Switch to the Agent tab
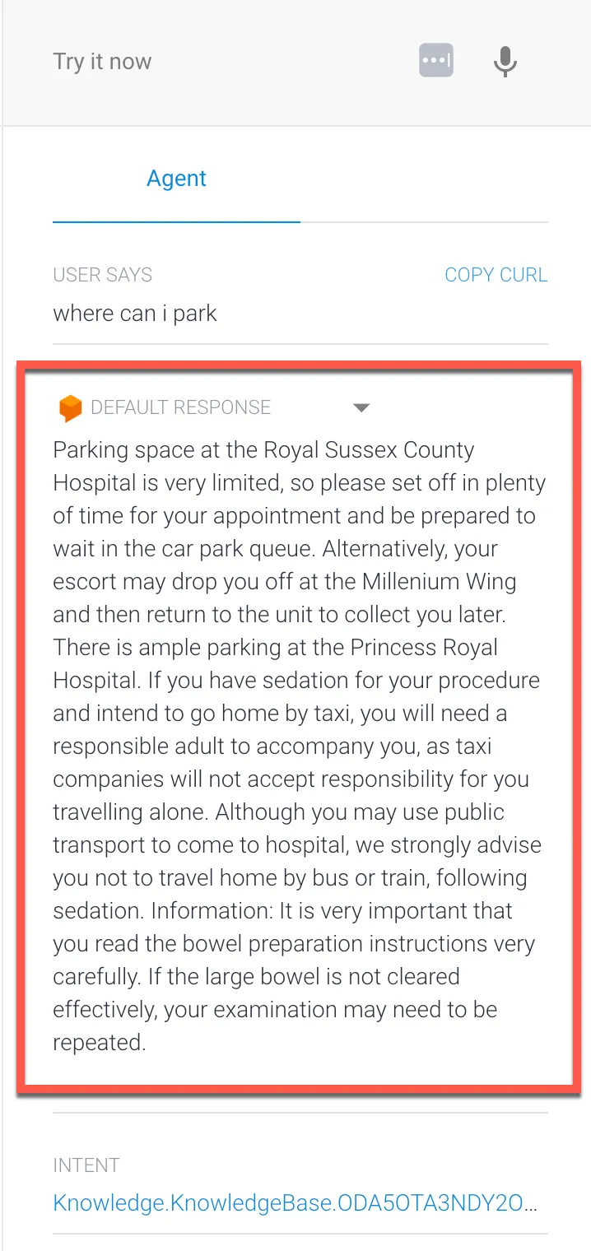Screen dimensions: 591x1251 point(176,179)
